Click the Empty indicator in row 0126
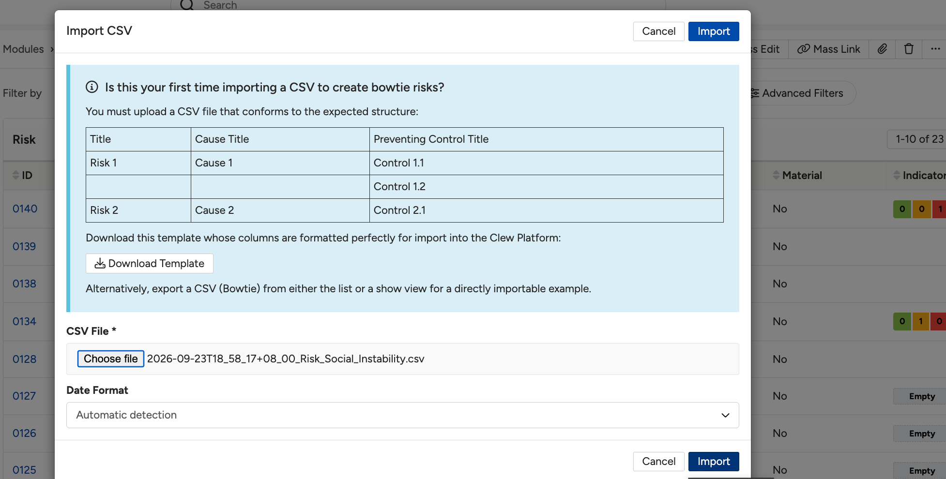The height and width of the screenshot is (479, 946). (x=920, y=434)
